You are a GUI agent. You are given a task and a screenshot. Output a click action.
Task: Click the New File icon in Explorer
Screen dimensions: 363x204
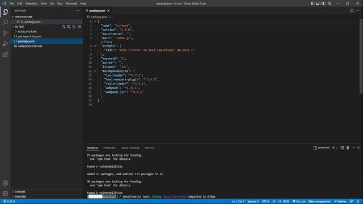(x=63, y=27)
